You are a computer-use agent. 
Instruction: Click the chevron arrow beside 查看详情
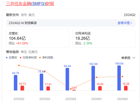[131, 23]
